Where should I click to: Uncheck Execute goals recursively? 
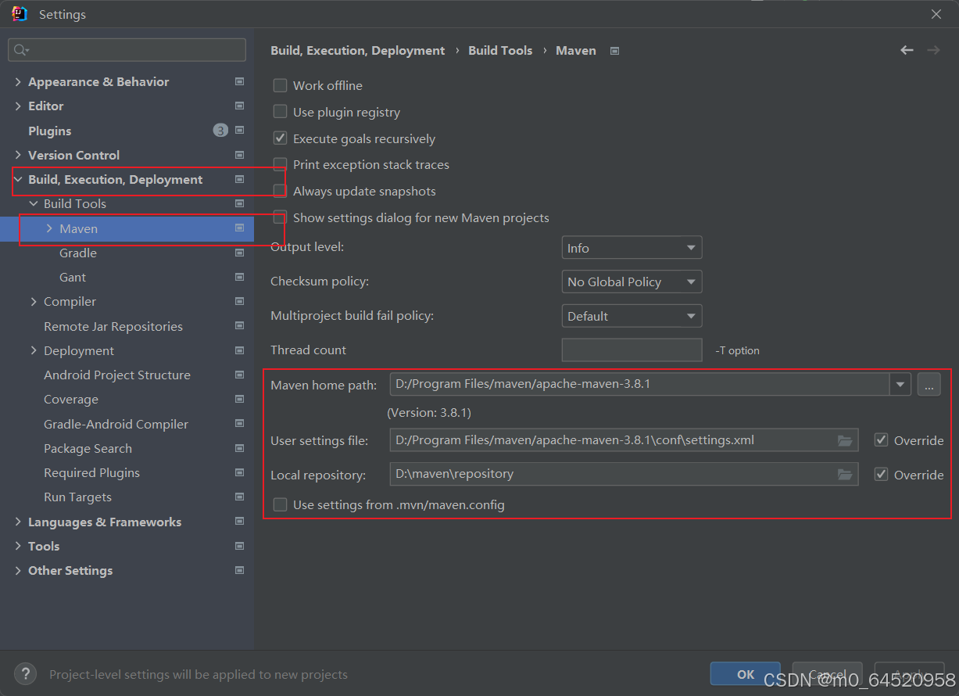coord(280,138)
